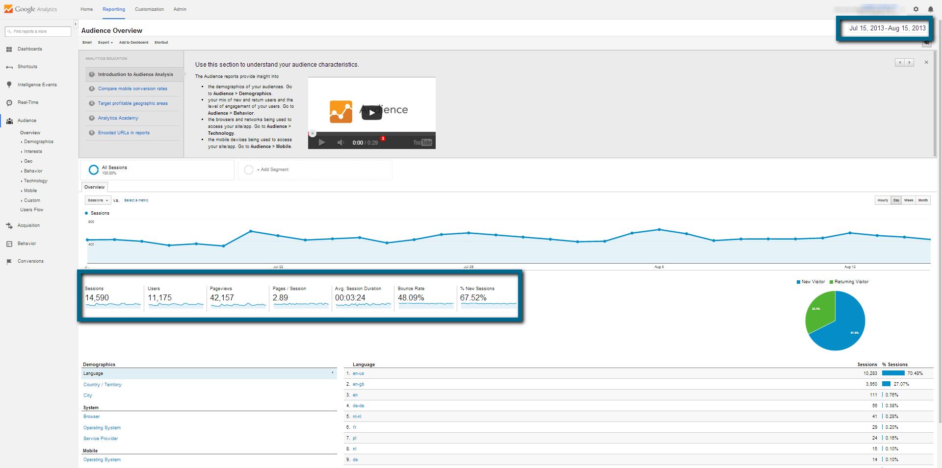Image resolution: width=942 pixels, height=468 pixels.
Task: Mute the video with speaker icon
Action: pyautogui.click(x=340, y=143)
